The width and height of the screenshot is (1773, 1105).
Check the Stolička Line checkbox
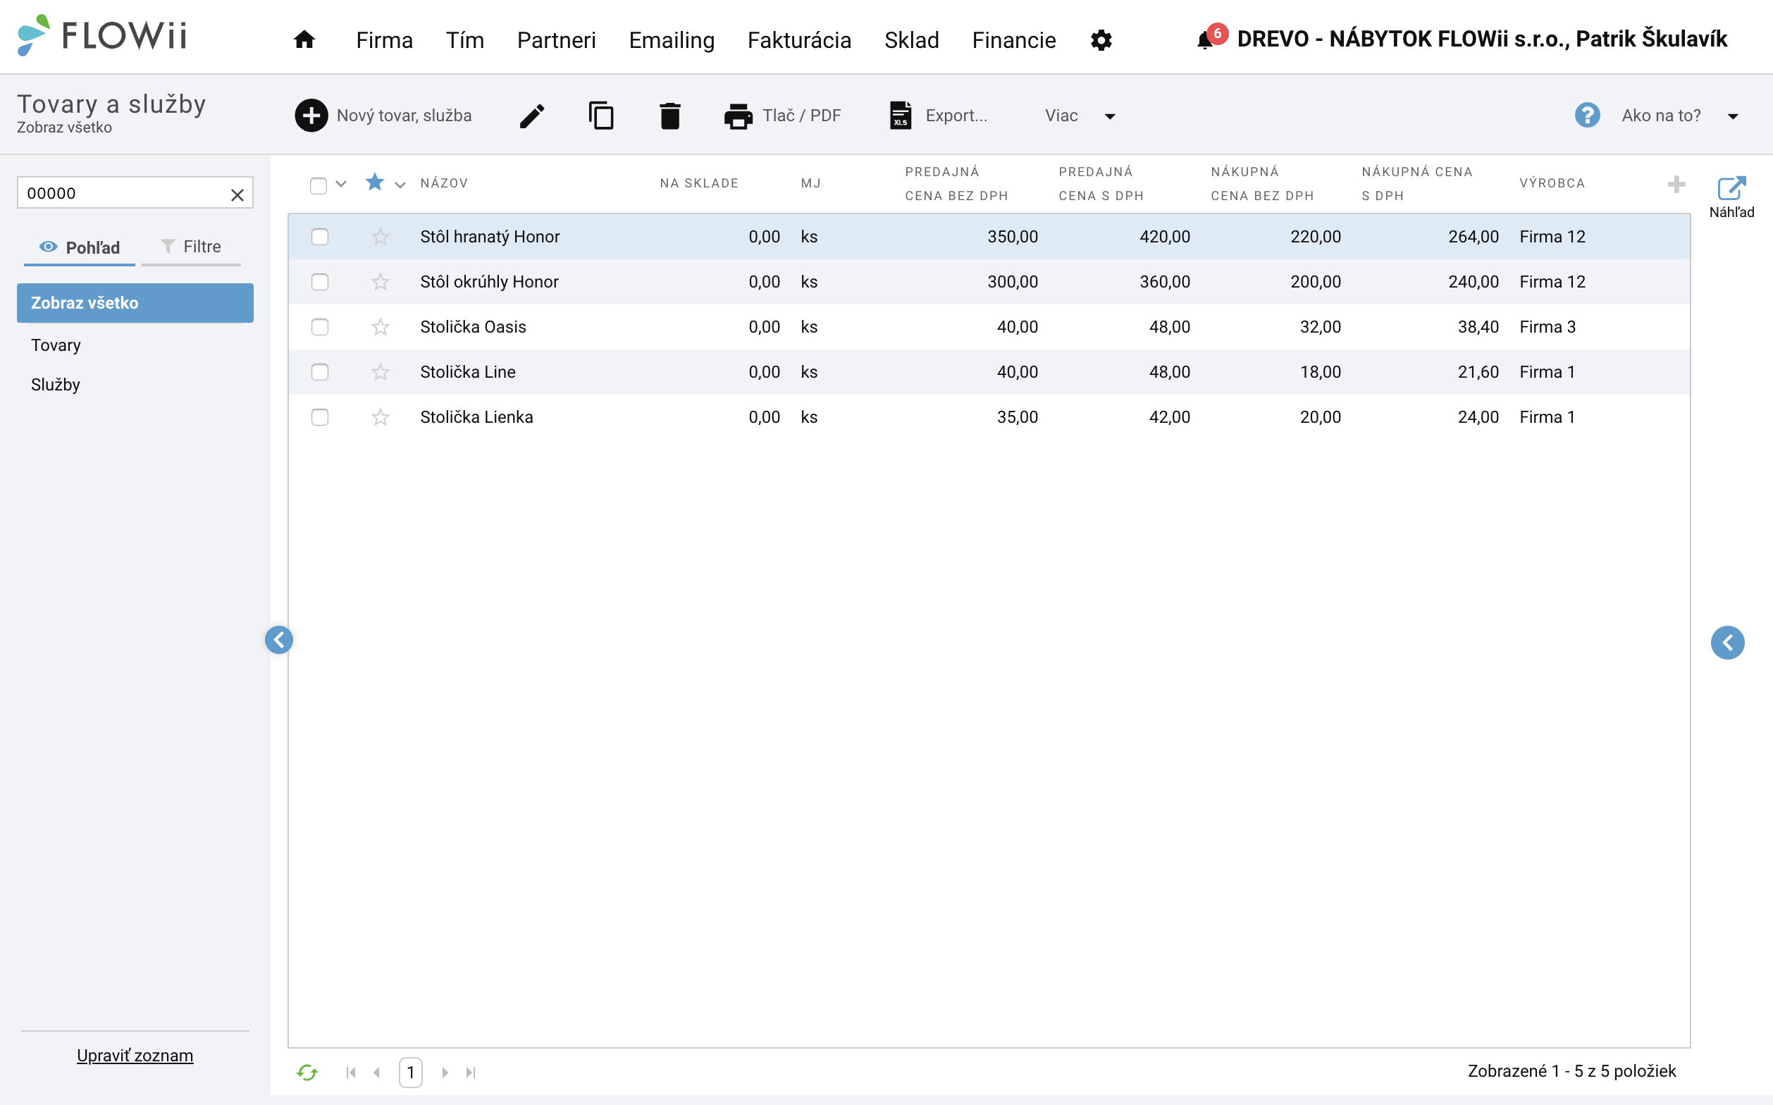point(319,372)
